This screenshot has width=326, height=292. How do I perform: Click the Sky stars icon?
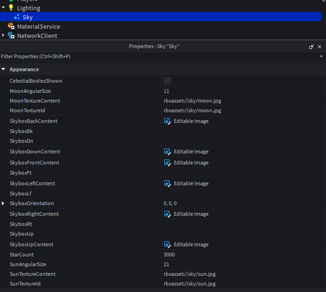(17, 17)
